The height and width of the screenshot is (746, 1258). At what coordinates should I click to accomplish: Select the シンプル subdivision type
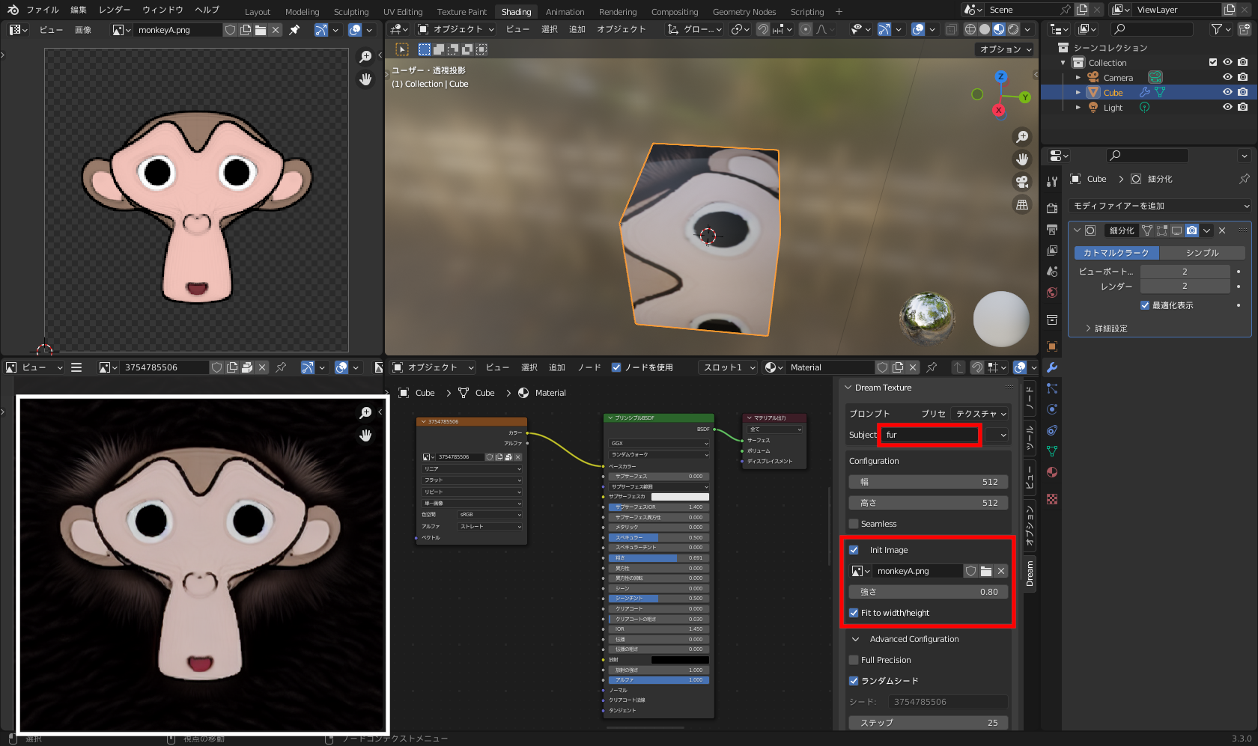[1202, 253]
